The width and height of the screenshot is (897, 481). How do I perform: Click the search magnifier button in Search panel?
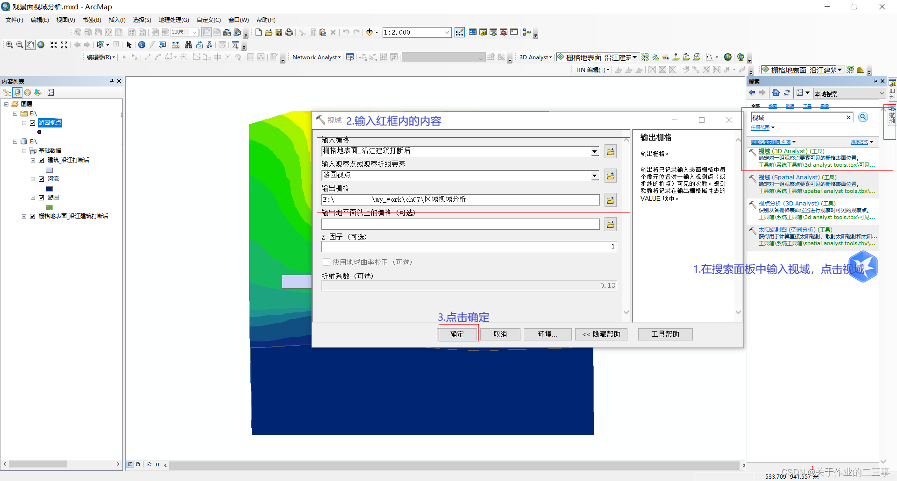pyautogui.click(x=863, y=117)
